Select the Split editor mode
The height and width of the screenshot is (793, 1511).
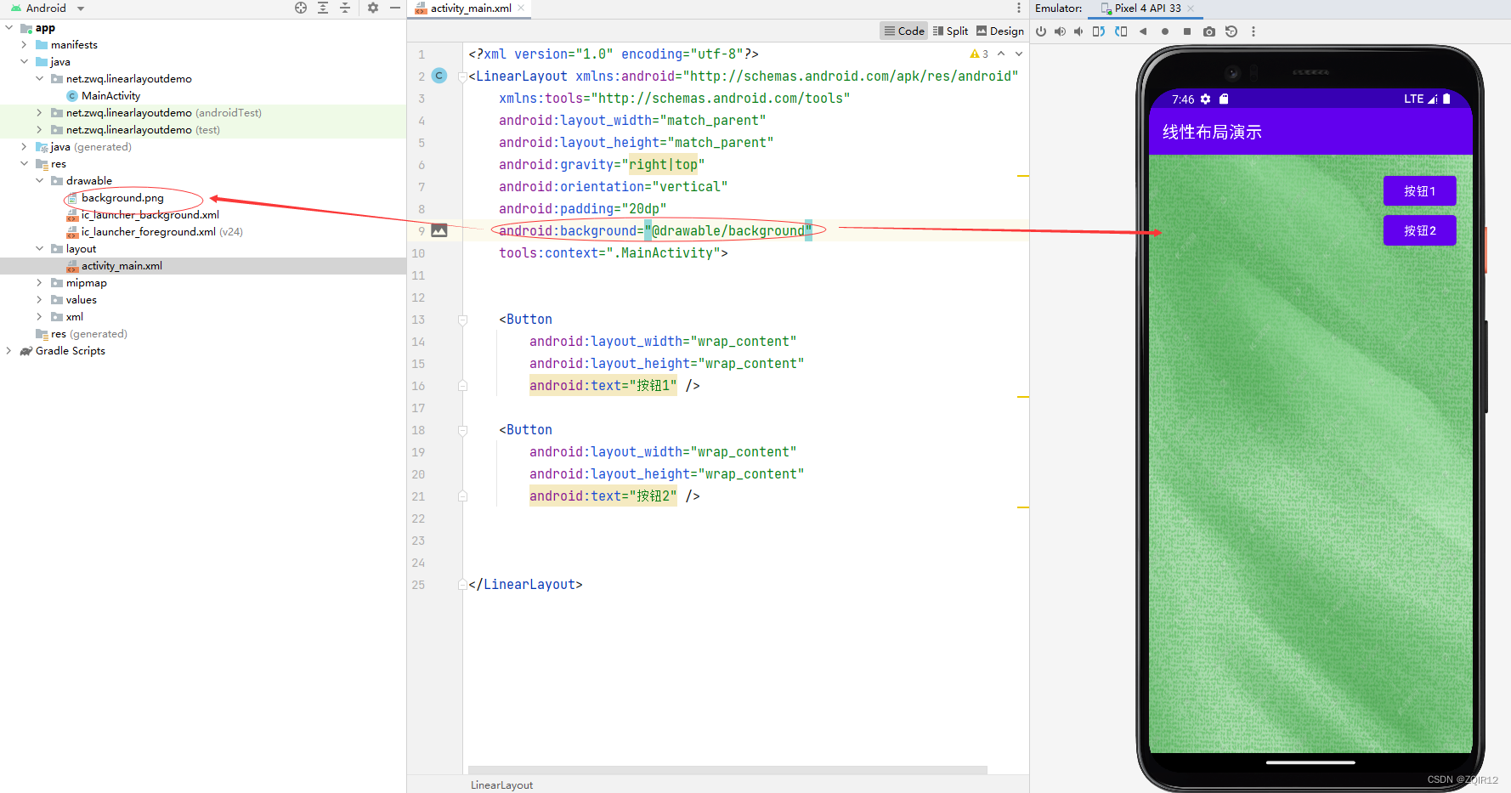coord(950,31)
